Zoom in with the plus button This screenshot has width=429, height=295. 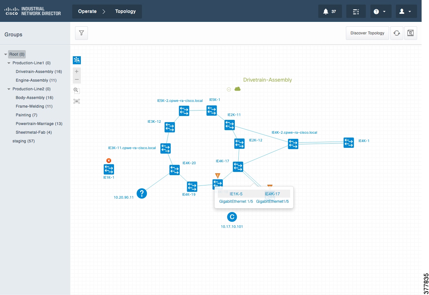point(77,71)
